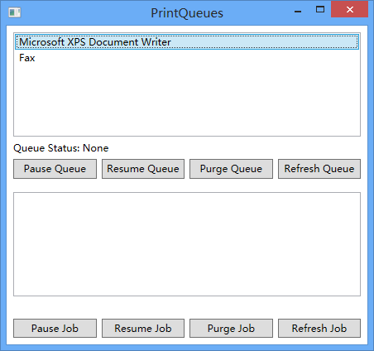
Task: Minimize the PrintQueues window
Action: [298, 10]
